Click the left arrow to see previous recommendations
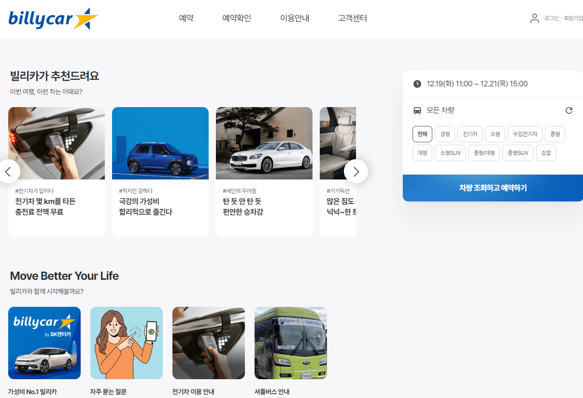This screenshot has height=398, width=583. 9,171
